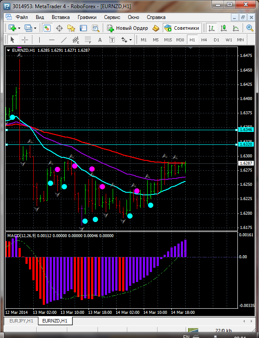Expand the New Chart dropdown arrow
The image size is (259, 338).
tap(19, 28)
